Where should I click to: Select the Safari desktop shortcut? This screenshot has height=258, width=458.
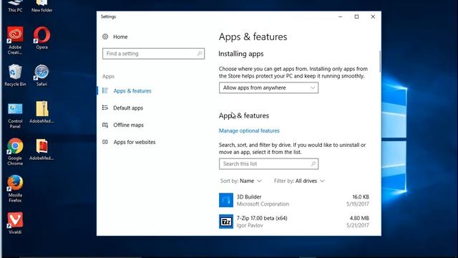[x=42, y=75]
